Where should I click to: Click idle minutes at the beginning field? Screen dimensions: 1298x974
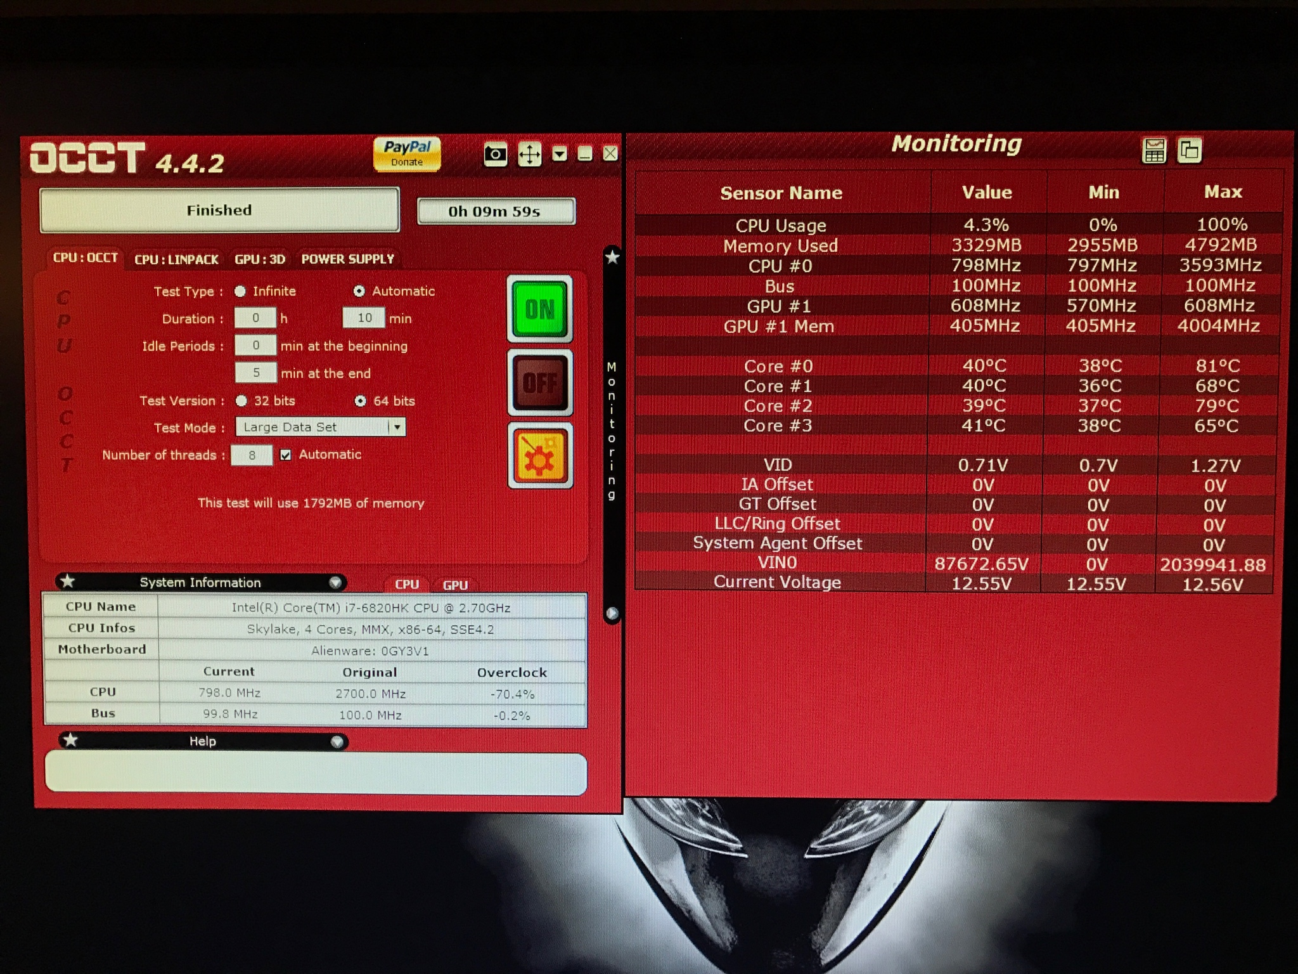[x=255, y=345]
